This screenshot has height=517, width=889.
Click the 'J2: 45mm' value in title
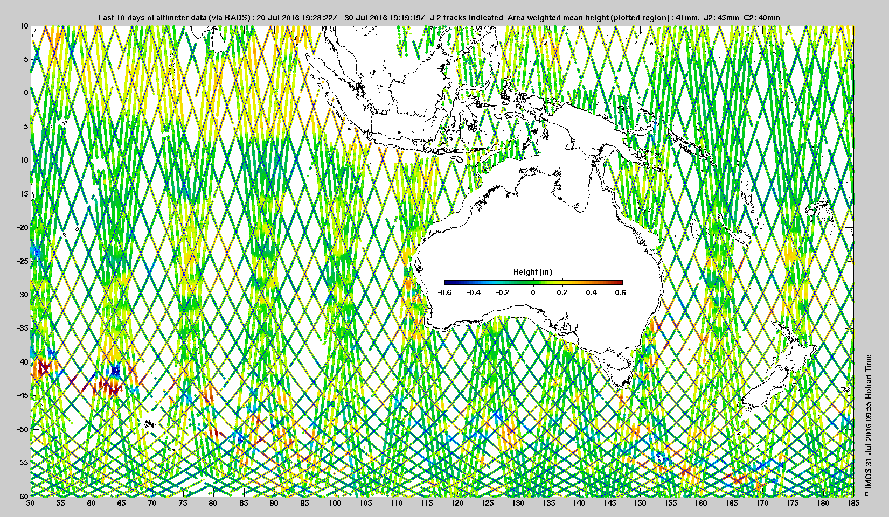coord(722,18)
